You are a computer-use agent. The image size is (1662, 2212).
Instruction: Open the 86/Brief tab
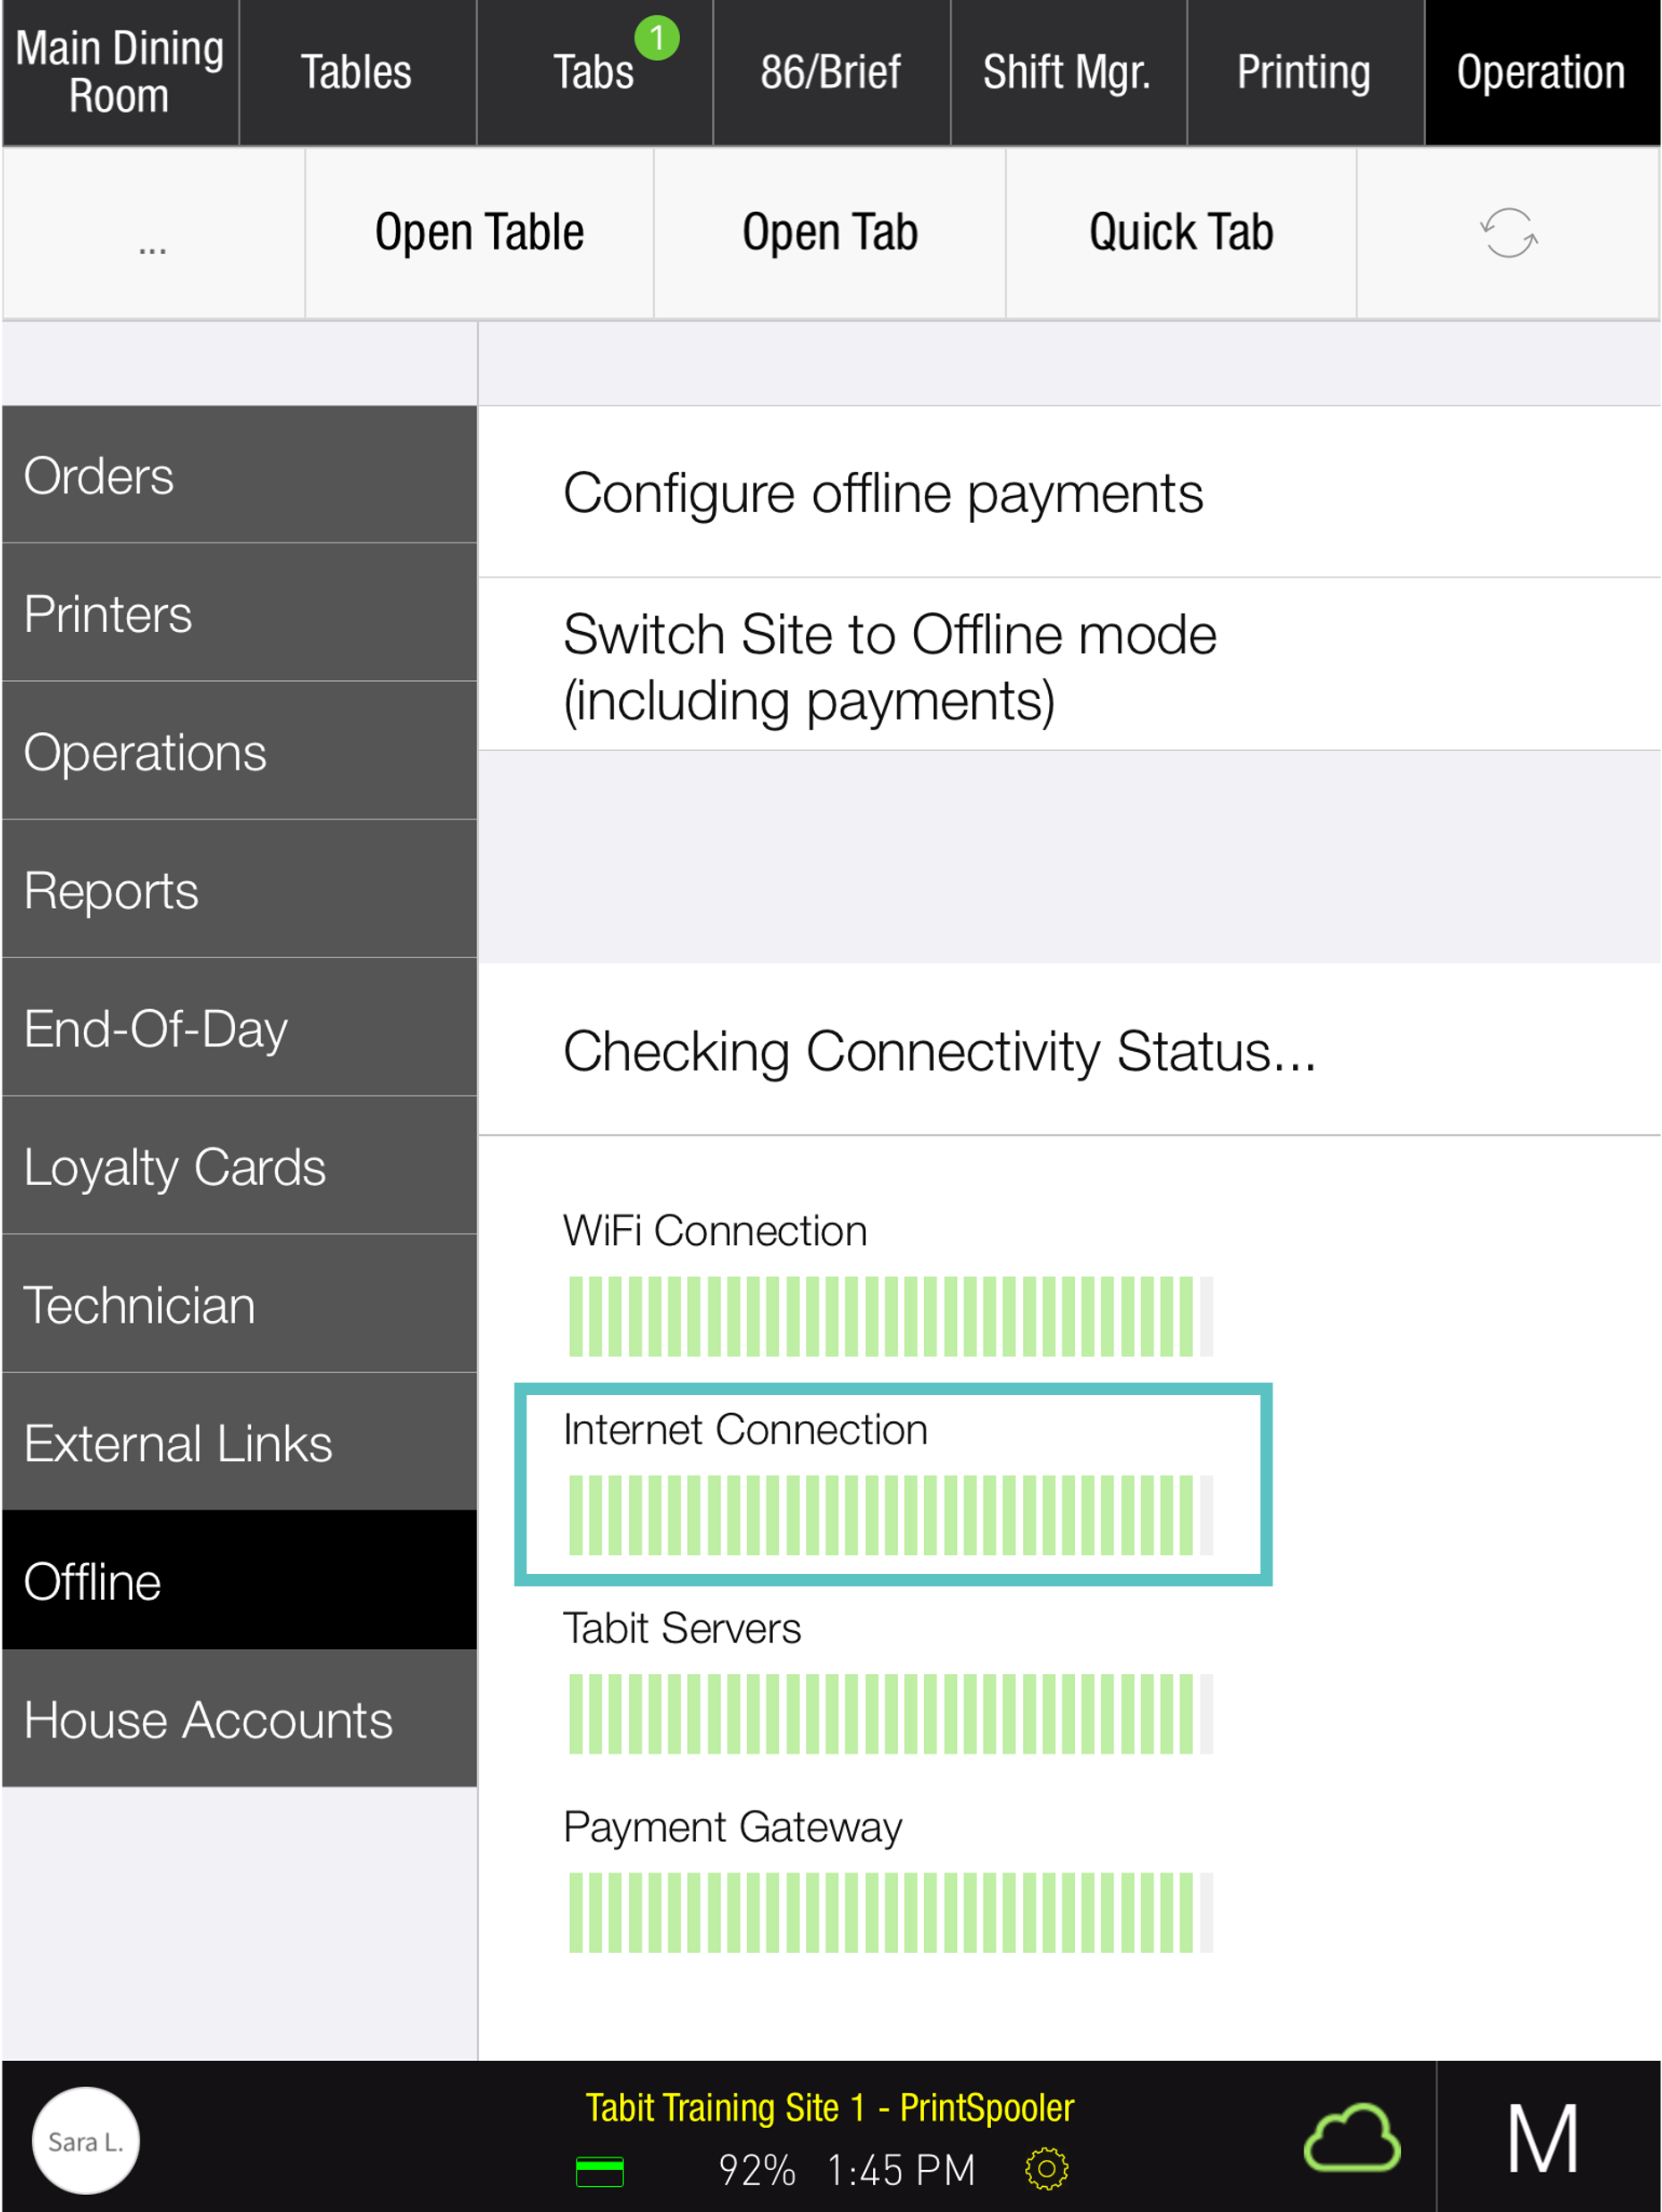click(830, 73)
